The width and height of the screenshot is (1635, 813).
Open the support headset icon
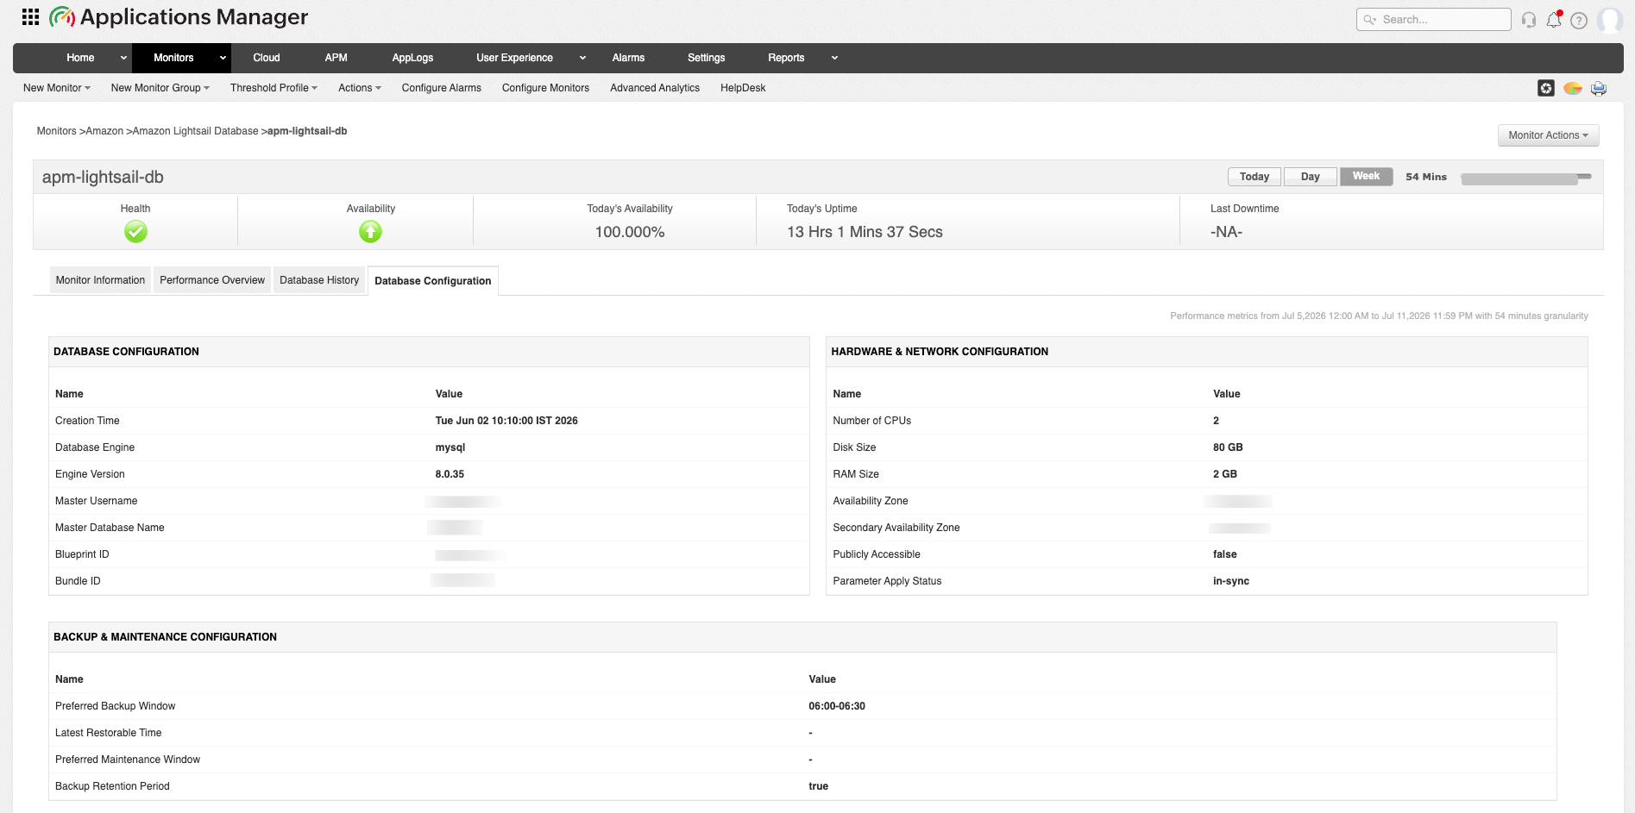pos(1529,20)
